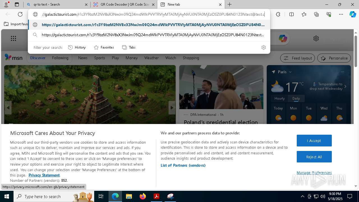The width and height of the screenshot is (359, 202).
Task: Click into the address bar URL
Action: coord(153,14)
